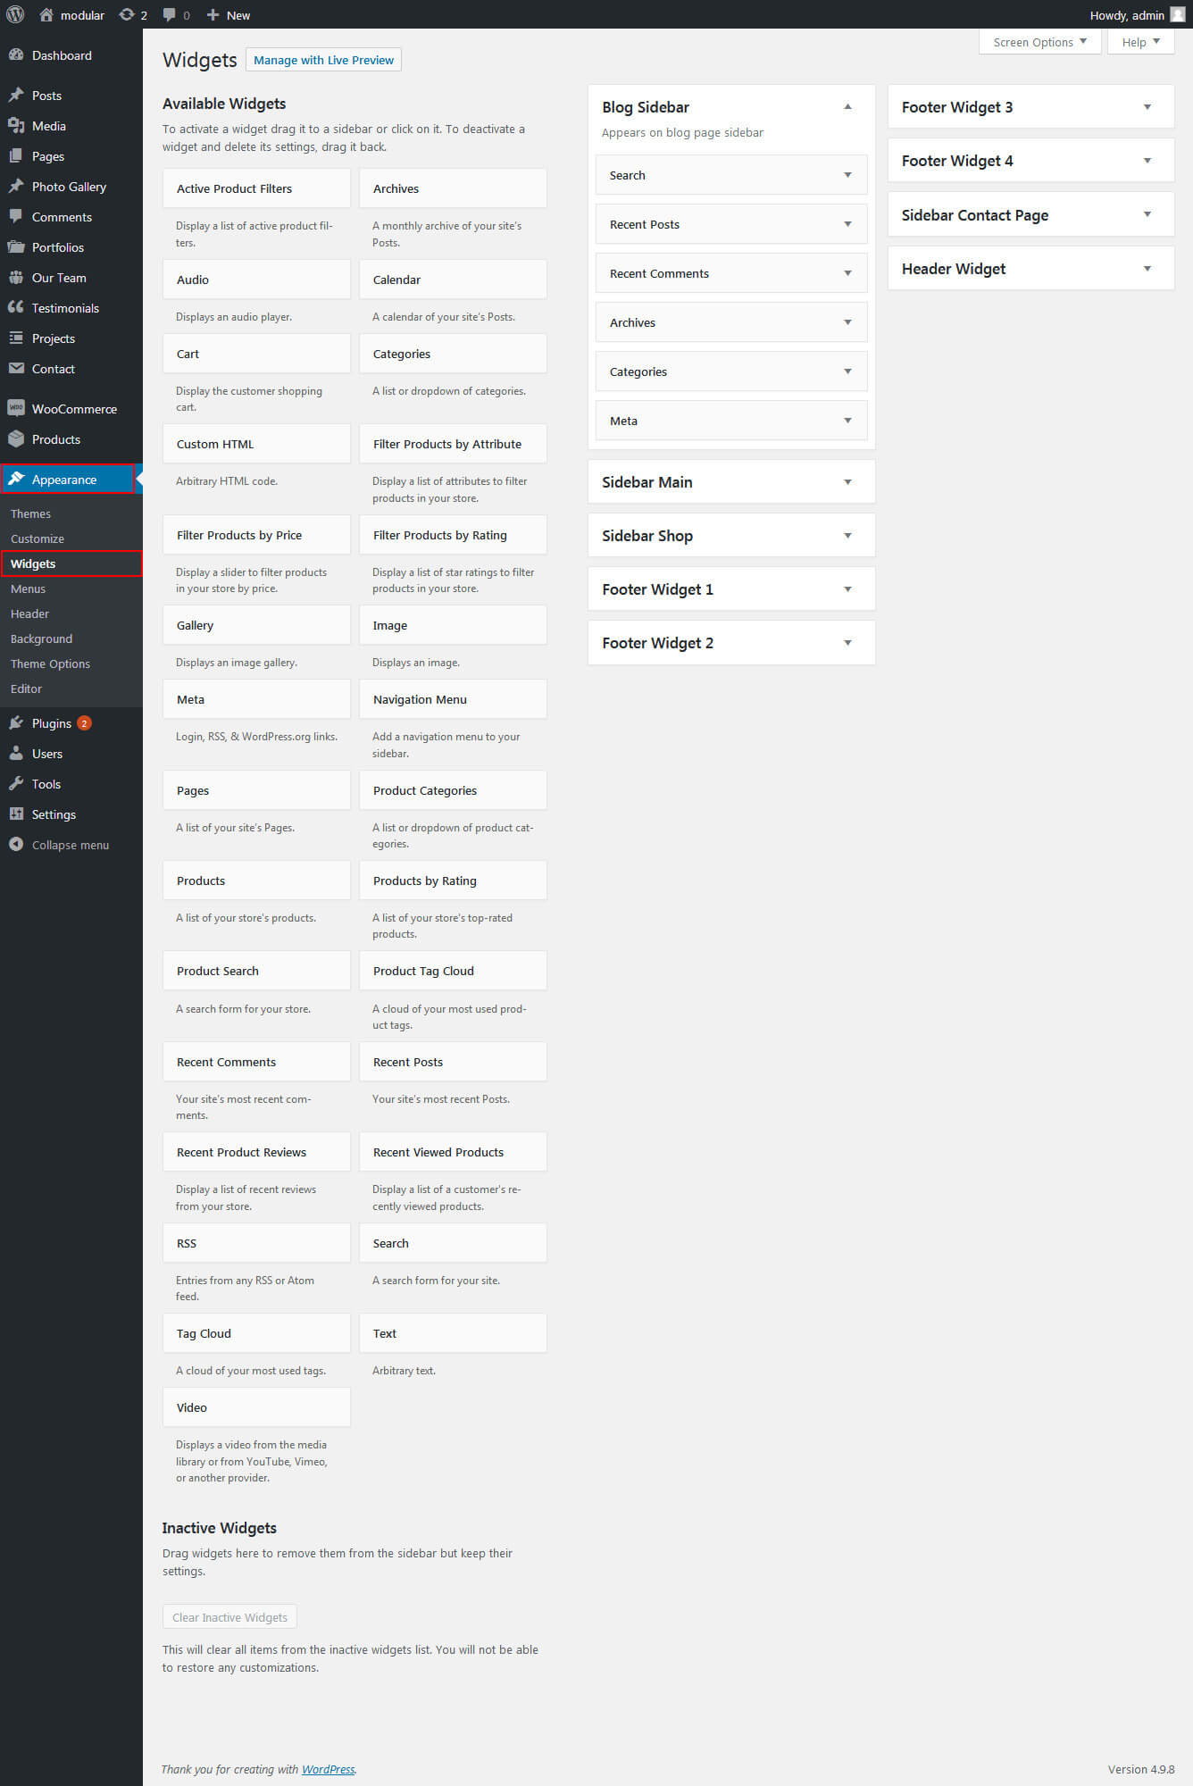Select the Video available widget
The width and height of the screenshot is (1193, 1786).
[x=256, y=1407]
